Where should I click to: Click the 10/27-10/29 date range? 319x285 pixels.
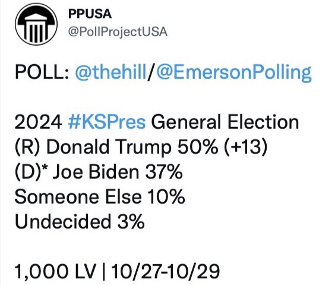click(x=165, y=271)
